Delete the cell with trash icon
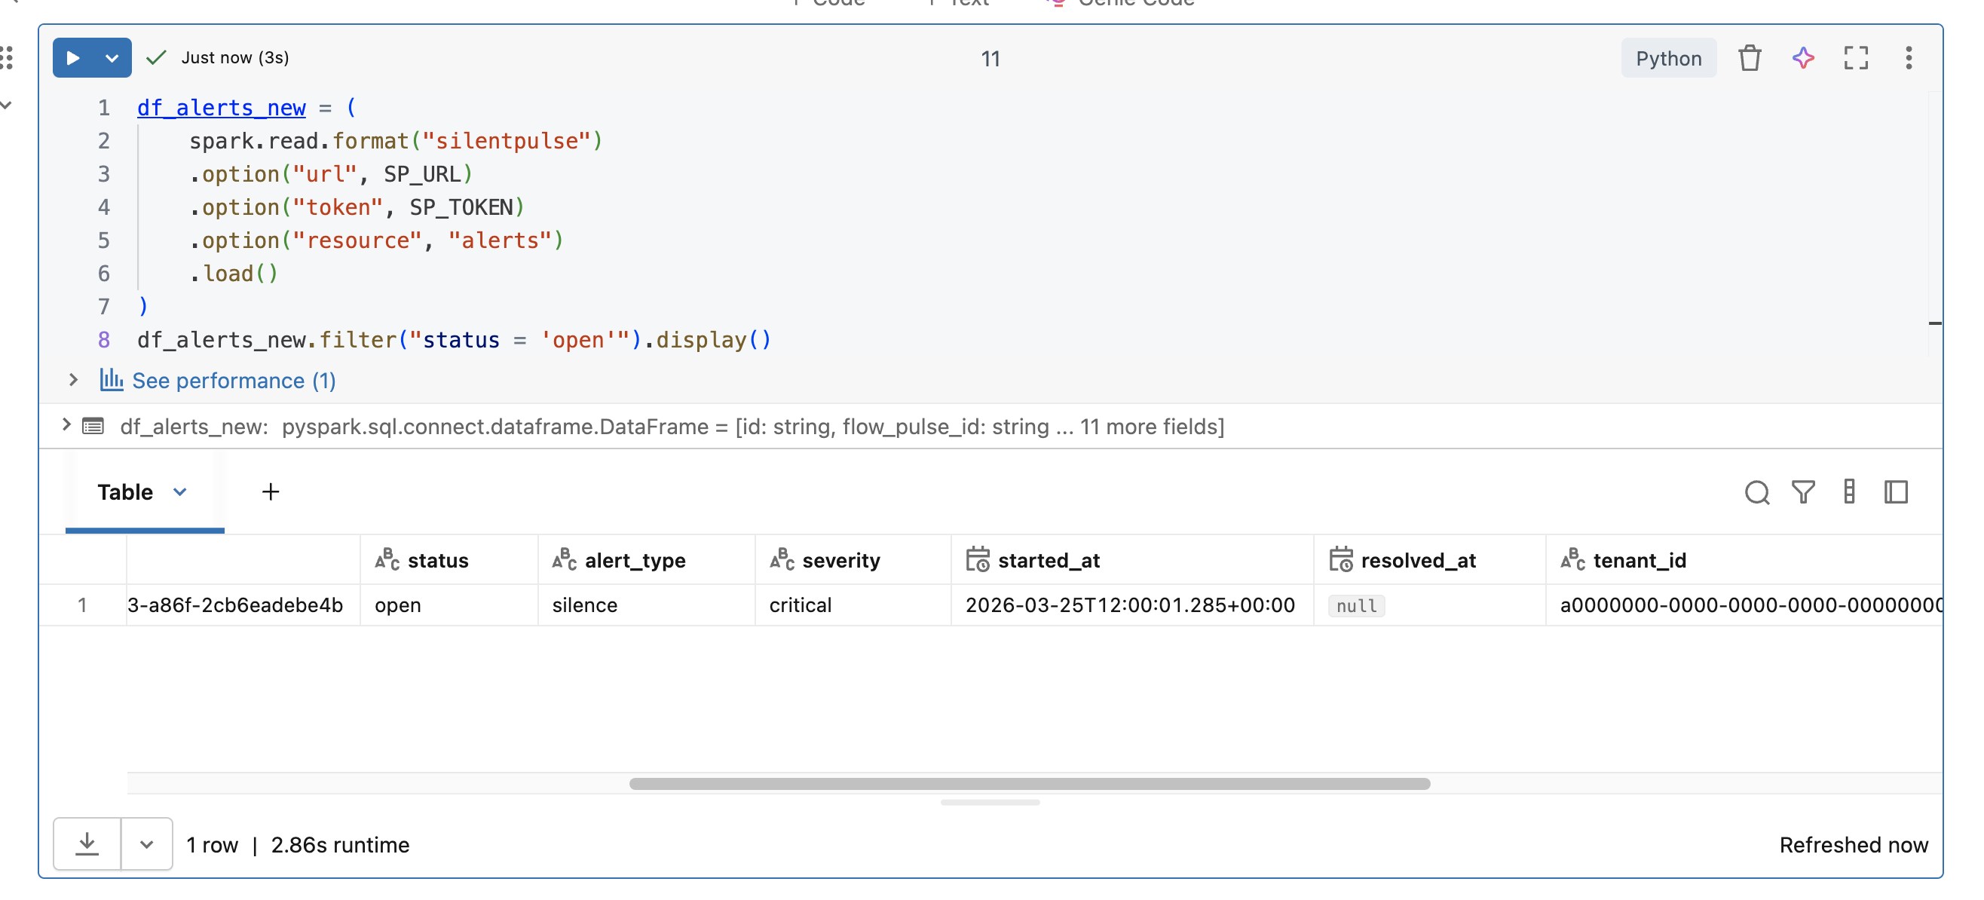Screen dimensions: 1984x900 pyautogui.click(x=1749, y=58)
